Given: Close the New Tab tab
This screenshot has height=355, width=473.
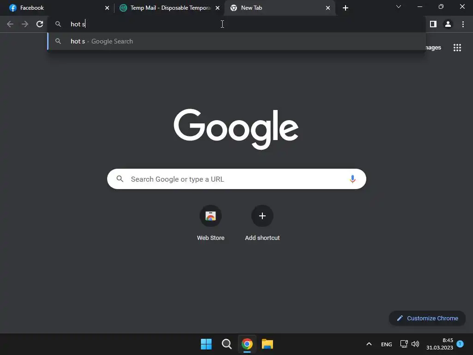Looking at the screenshot, I should pos(328,8).
